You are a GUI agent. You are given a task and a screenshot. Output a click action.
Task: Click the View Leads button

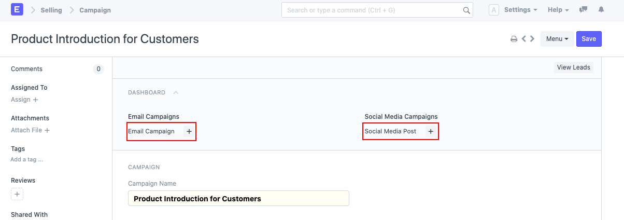(573, 67)
